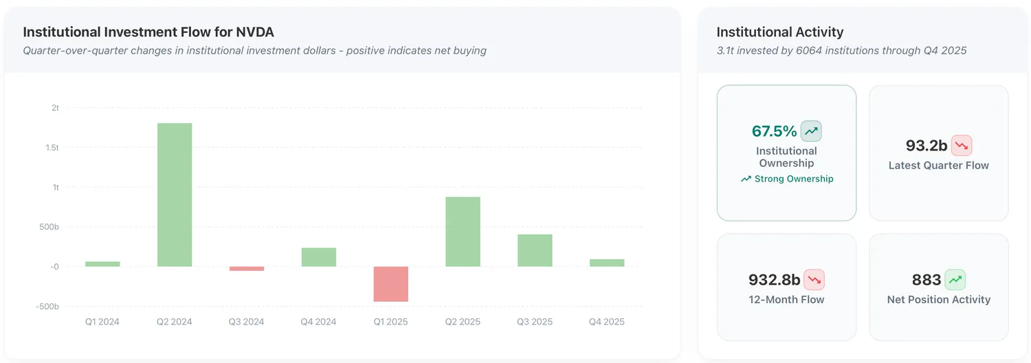The width and height of the screenshot is (1031, 363).
Task: Open the Institutional Ownership card
Action: [x=786, y=153]
